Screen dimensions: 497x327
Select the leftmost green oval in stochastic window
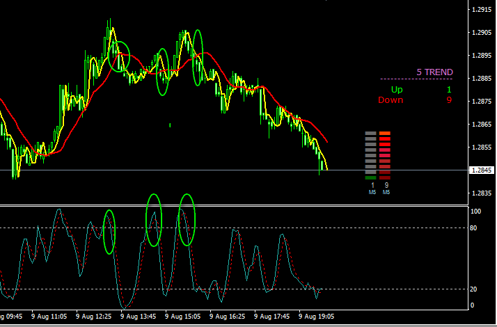(x=109, y=231)
